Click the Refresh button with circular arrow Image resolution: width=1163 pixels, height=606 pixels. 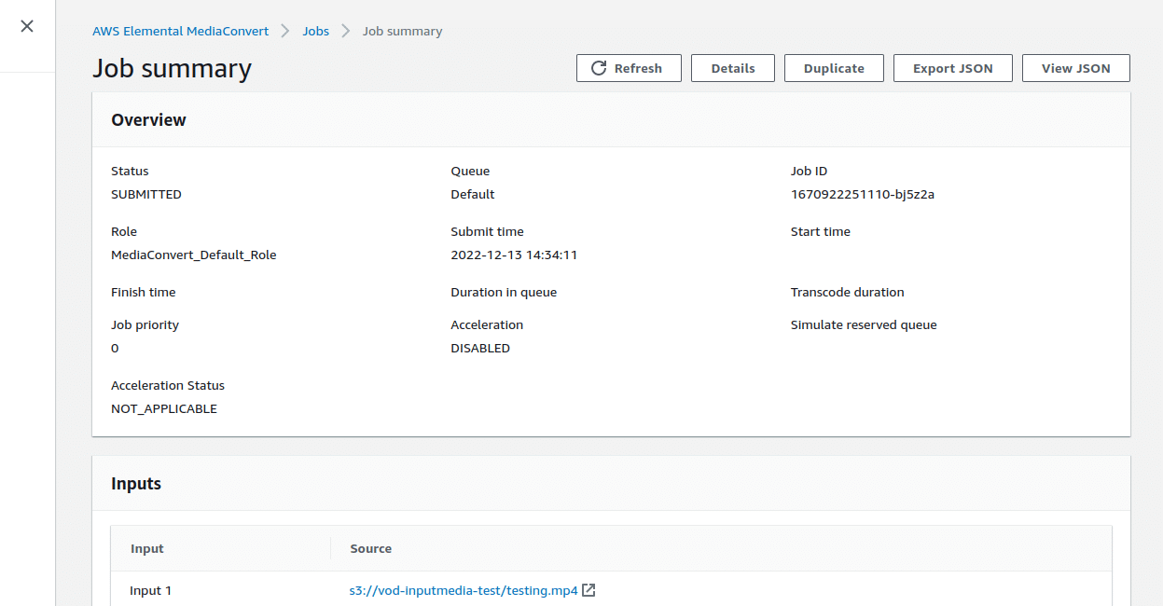tap(628, 68)
